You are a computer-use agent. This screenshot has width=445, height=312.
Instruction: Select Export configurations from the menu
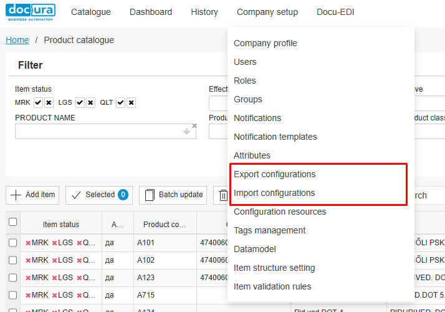tap(274, 174)
